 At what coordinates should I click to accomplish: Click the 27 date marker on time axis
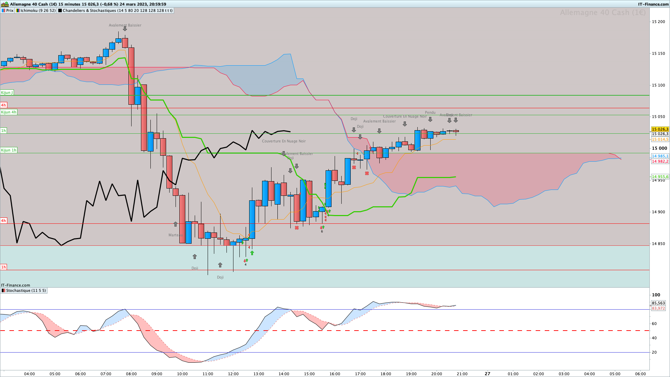pyautogui.click(x=487, y=374)
